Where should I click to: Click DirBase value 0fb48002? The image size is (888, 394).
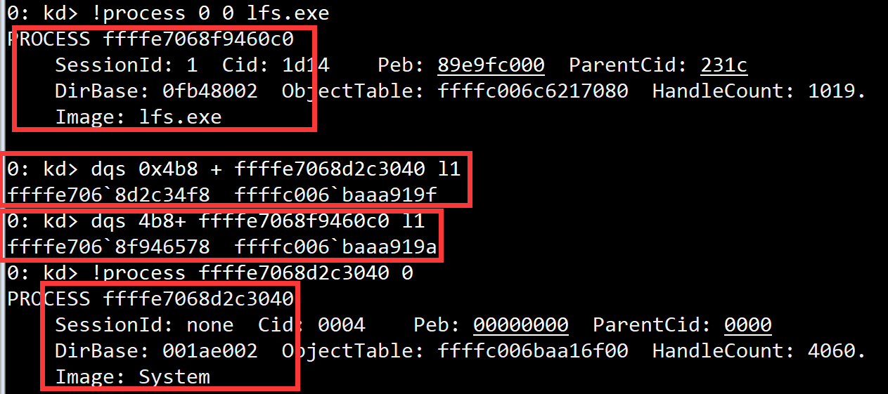pos(210,91)
